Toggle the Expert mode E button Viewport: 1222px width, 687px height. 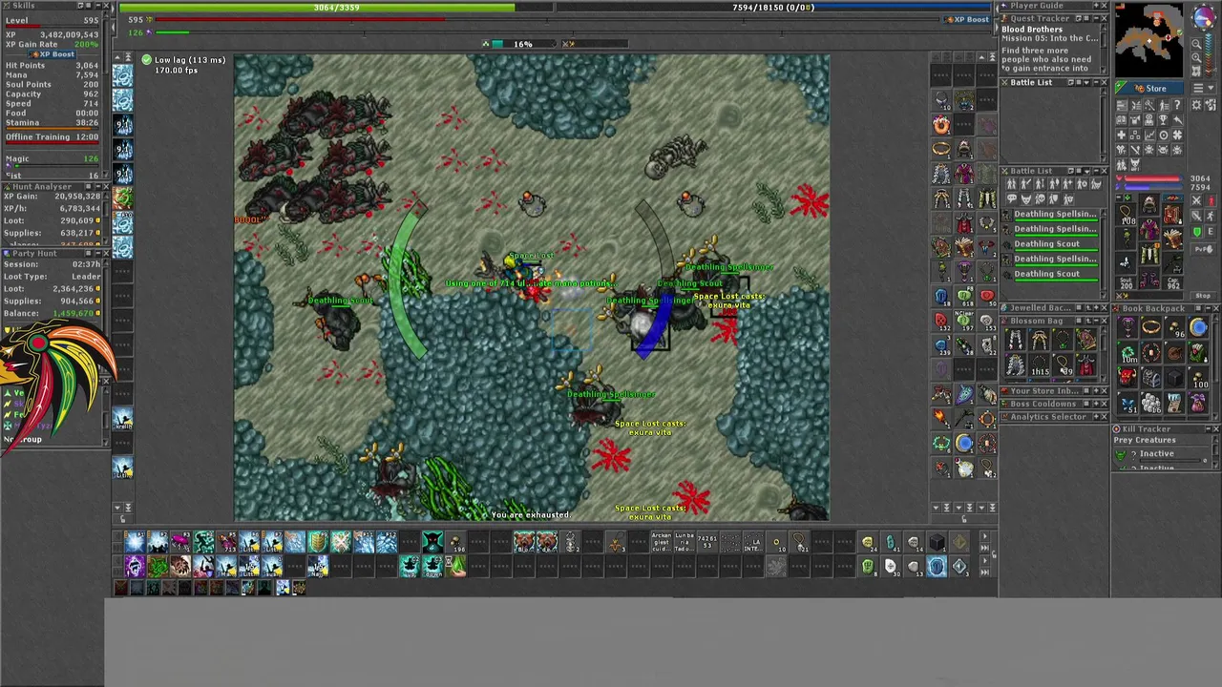pyautogui.click(x=1211, y=232)
